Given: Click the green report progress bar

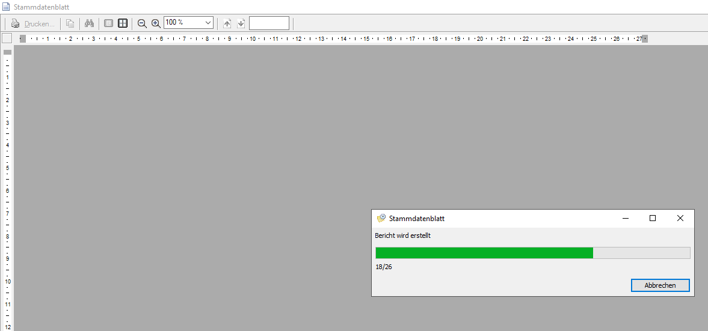Looking at the screenshot, I should point(484,253).
